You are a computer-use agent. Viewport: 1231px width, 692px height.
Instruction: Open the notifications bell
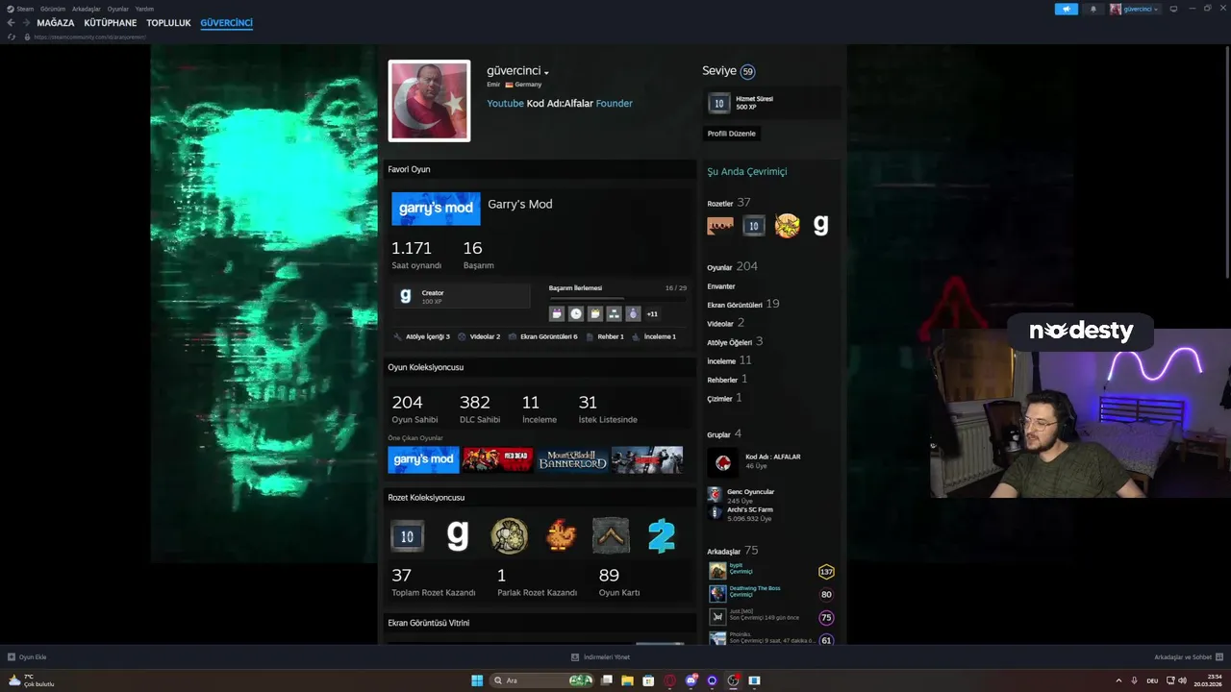[x=1093, y=9]
